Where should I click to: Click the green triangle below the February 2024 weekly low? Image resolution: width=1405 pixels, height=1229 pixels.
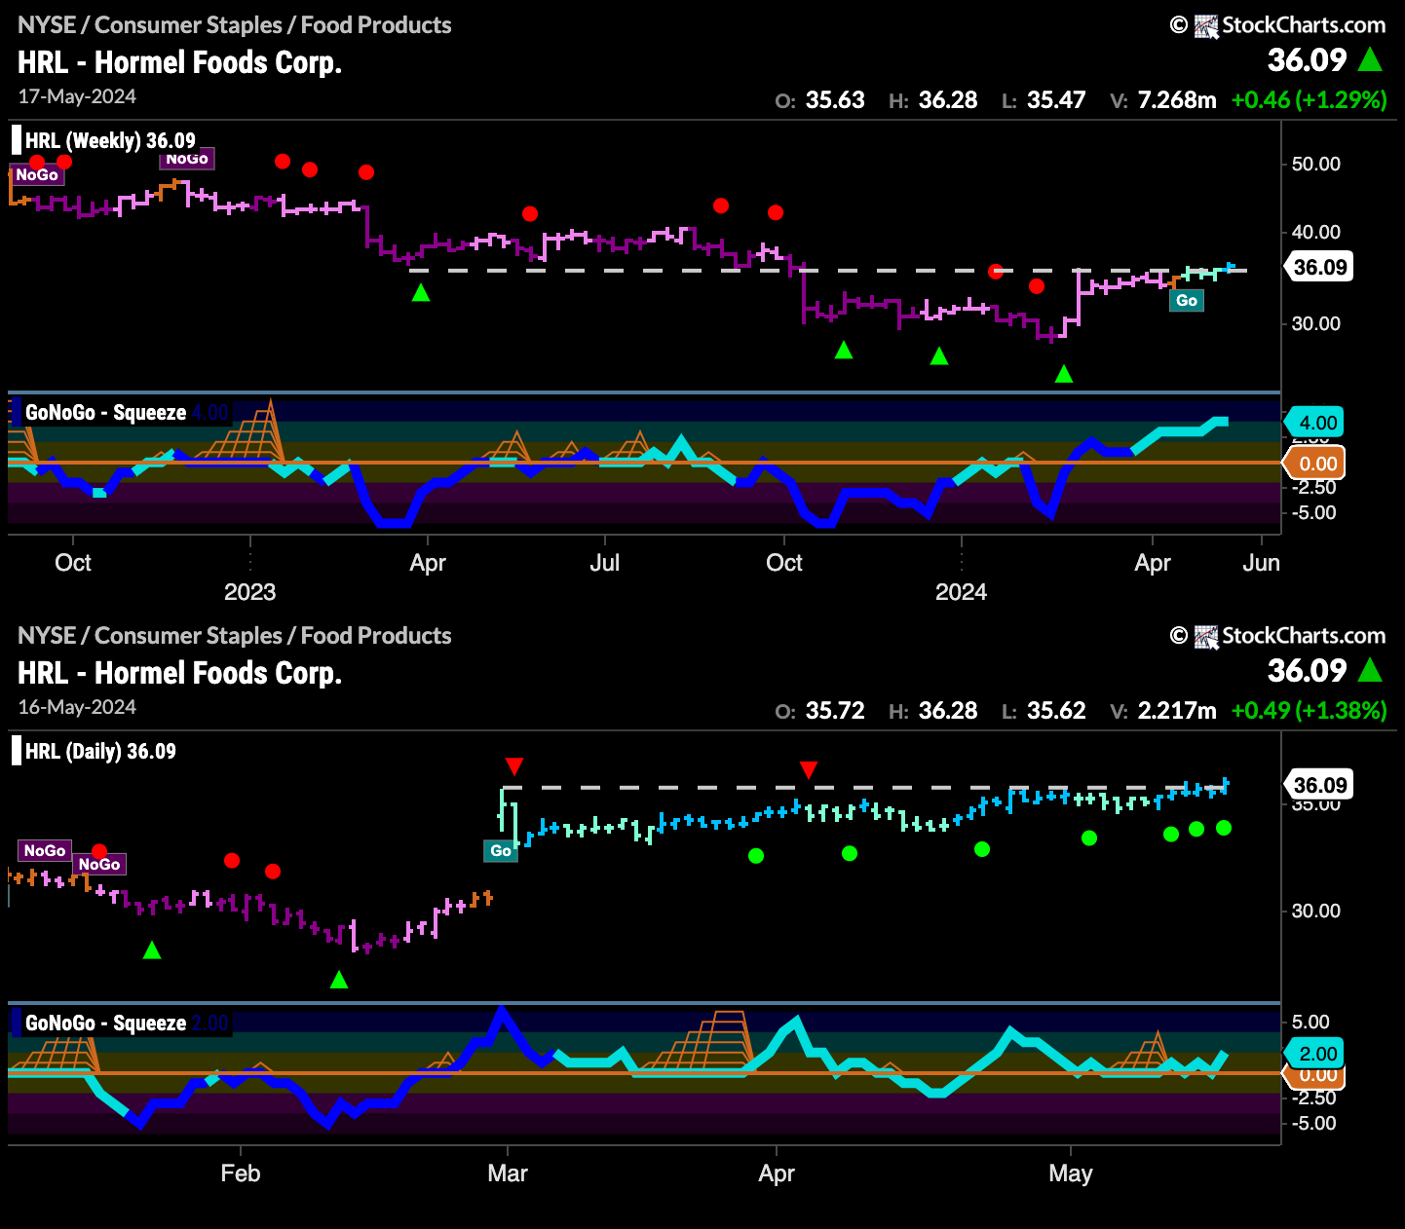1064,374
